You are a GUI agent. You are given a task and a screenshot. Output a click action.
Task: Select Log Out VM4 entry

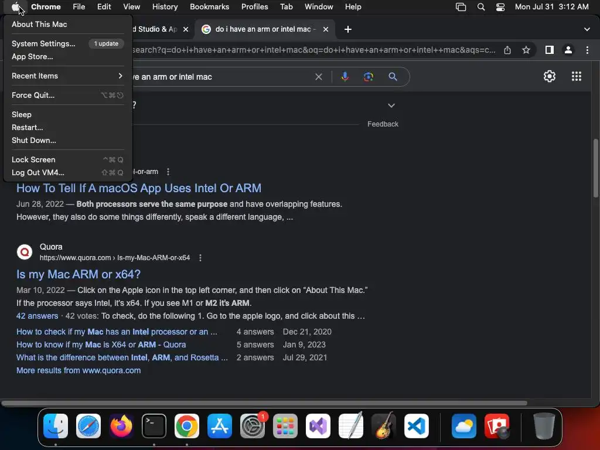68,172
